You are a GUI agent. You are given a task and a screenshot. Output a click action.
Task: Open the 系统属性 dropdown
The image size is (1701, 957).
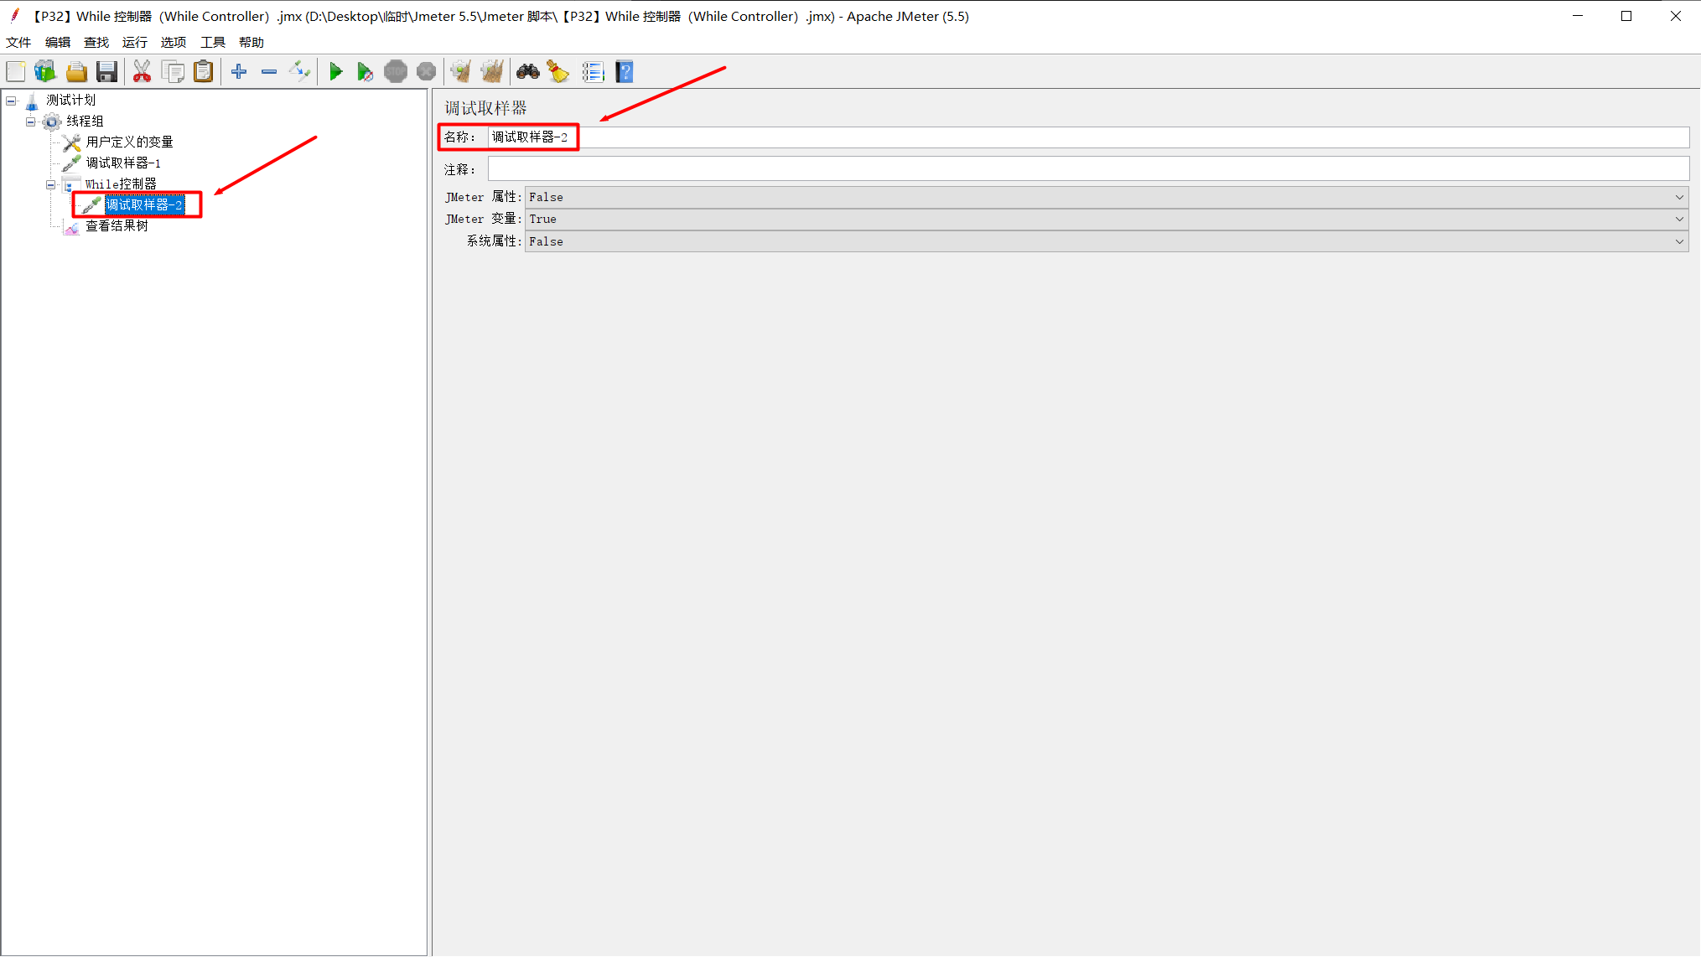click(x=1679, y=241)
